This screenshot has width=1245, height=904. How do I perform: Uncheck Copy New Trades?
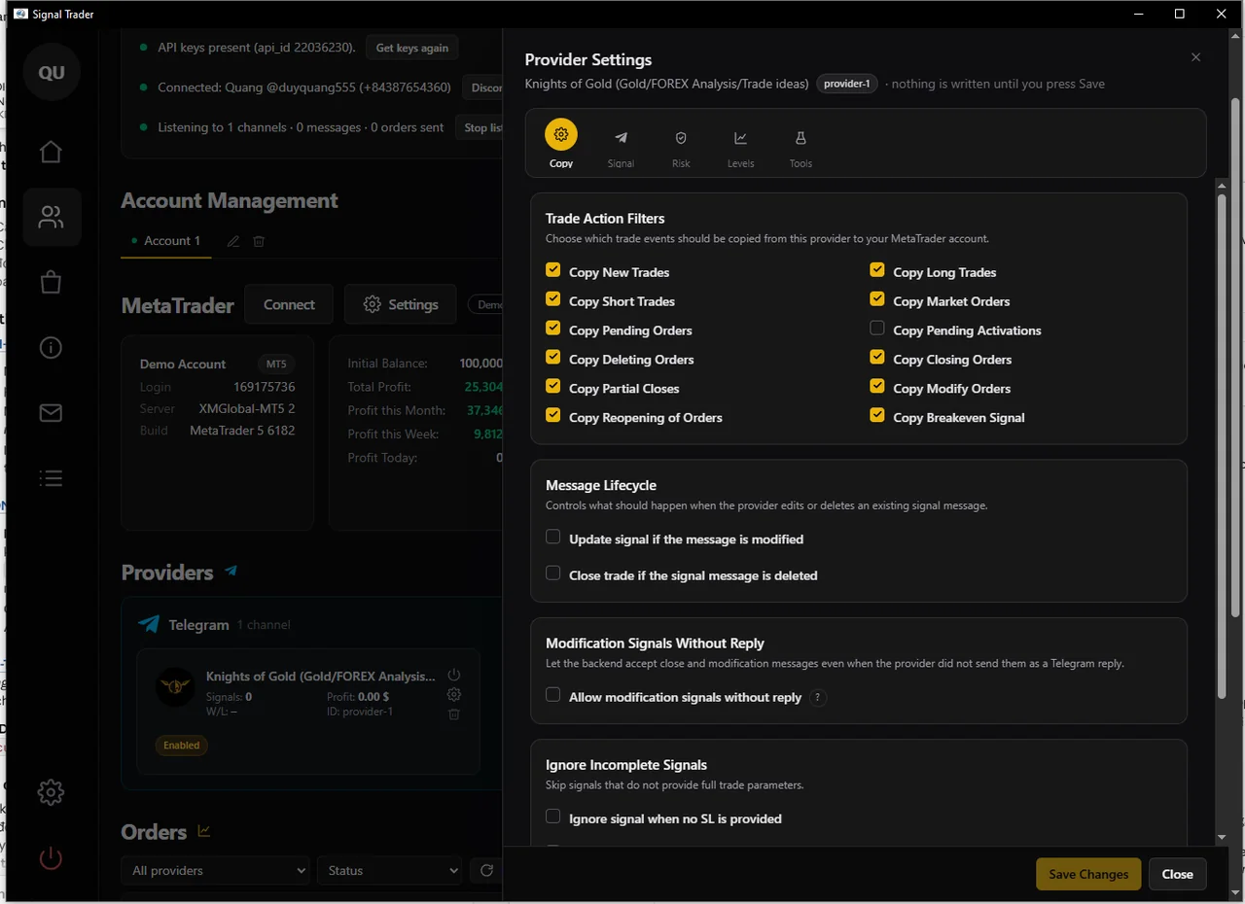pos(552,270)
